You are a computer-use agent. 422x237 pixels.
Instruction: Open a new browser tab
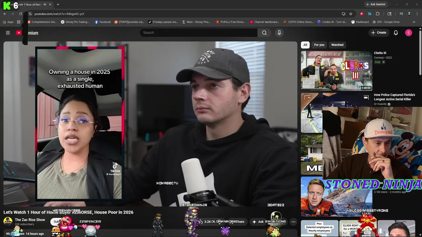pos(58,4)
